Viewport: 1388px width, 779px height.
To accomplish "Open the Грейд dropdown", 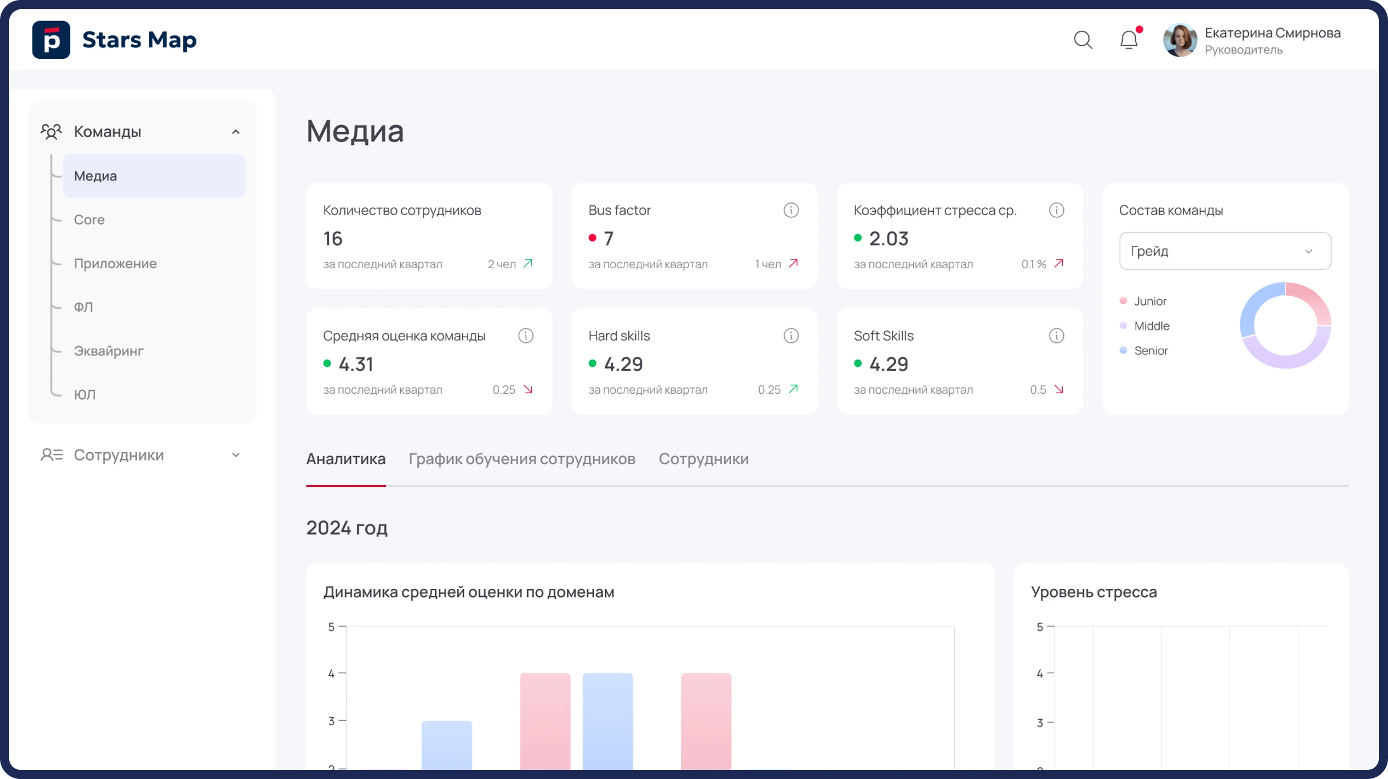I will coord(1225,251).
